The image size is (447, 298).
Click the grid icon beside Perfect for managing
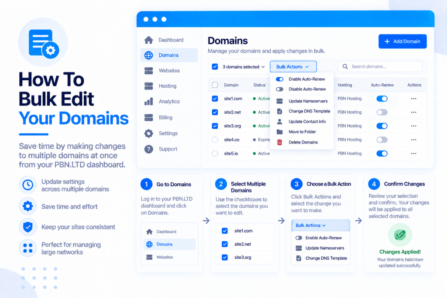click(x=28, y=248)
